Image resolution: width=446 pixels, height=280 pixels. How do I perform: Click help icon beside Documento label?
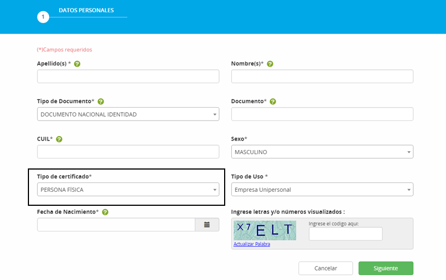(273, 102)
